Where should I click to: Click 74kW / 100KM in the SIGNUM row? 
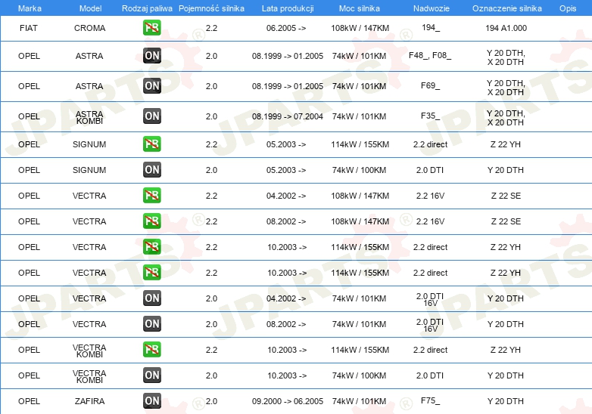359,170
